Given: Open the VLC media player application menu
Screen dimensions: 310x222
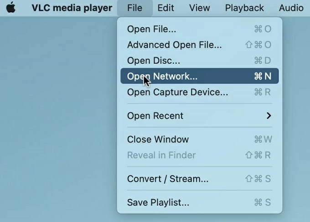Looking at the screenshot, I should pos(72,8).
